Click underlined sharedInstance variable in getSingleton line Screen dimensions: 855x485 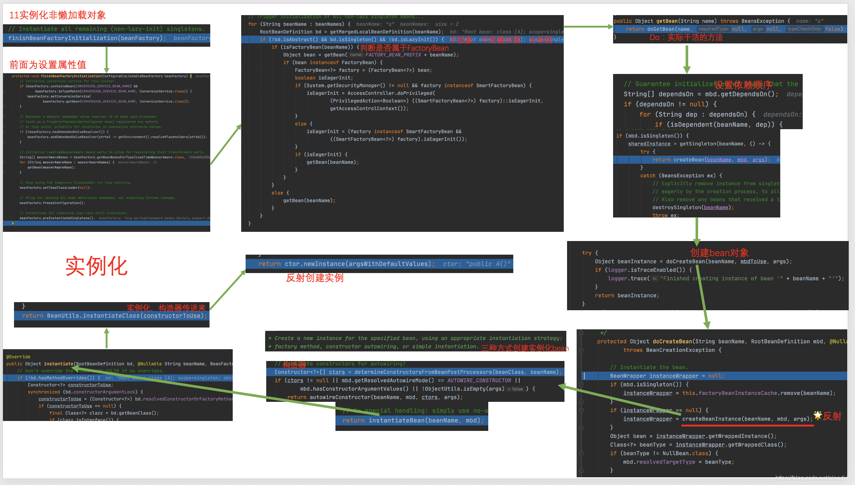(x=649, y=144)
